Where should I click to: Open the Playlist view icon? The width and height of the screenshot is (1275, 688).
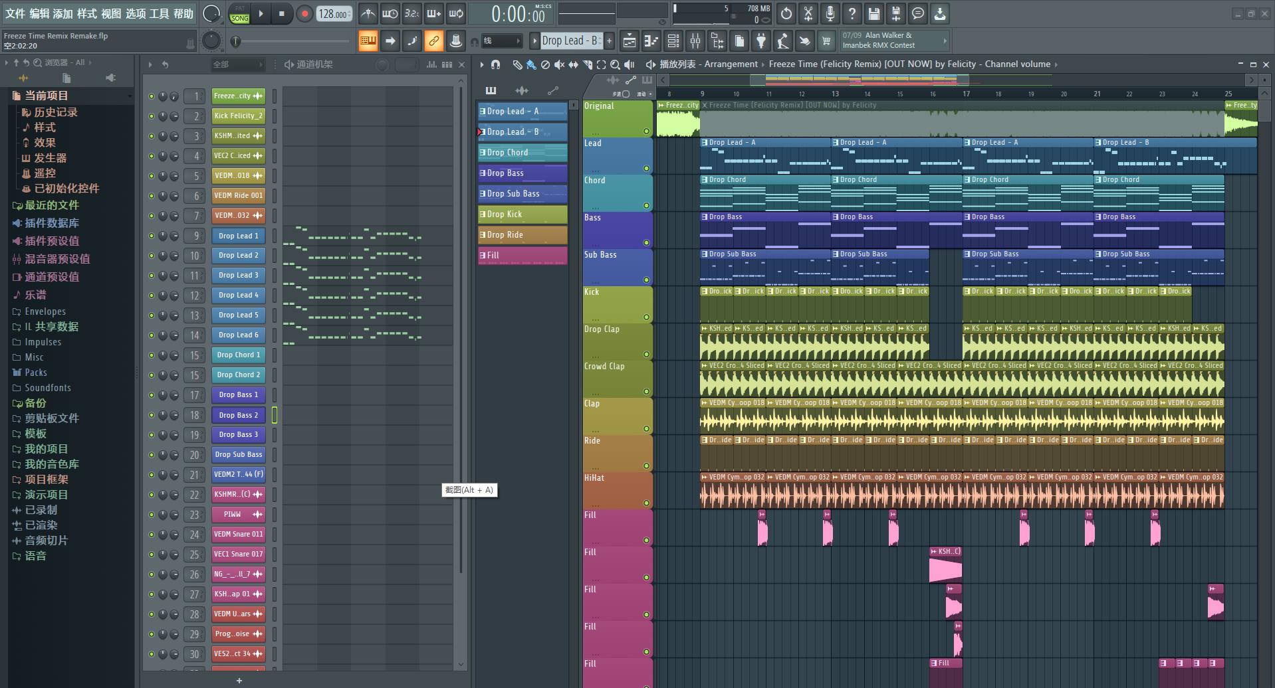tap(629, 41)
